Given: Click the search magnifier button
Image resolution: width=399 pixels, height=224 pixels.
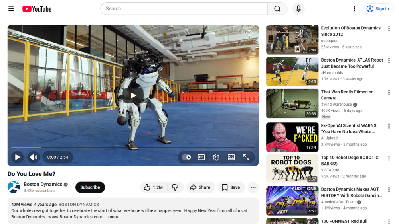Looking at the screenshot, I should click(x=277, y=9).
